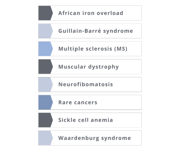Click the Rare cancers text label
This screenshot has height=151, width=180.
tap(78, 102)
